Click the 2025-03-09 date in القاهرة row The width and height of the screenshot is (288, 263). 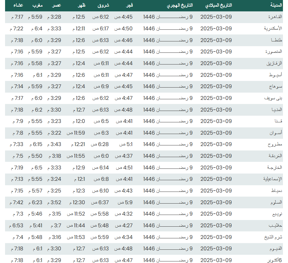pyautogui.click(x=216, y=17)
